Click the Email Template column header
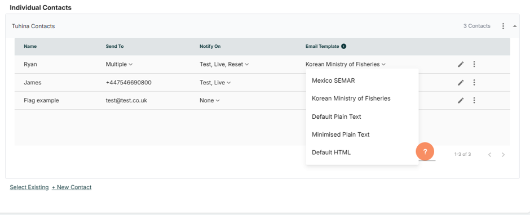530x215 pixels. [x=322, y=46]
